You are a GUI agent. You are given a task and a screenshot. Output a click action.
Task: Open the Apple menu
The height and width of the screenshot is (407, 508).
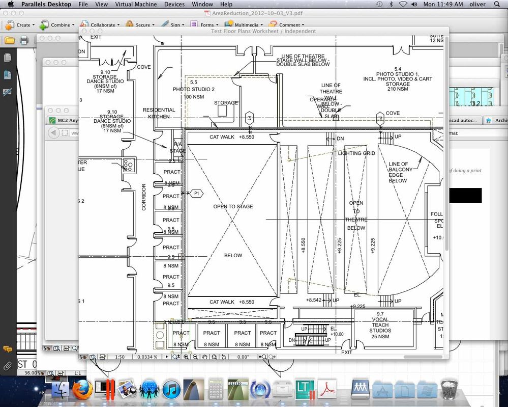click(x=11, y=4)
